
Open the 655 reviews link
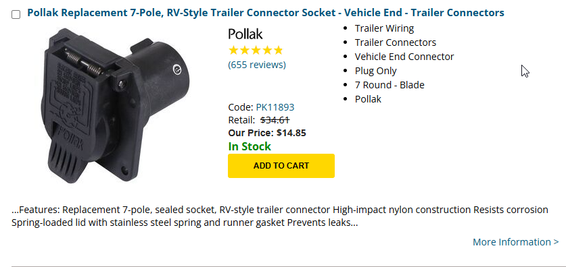click(257, 65)
